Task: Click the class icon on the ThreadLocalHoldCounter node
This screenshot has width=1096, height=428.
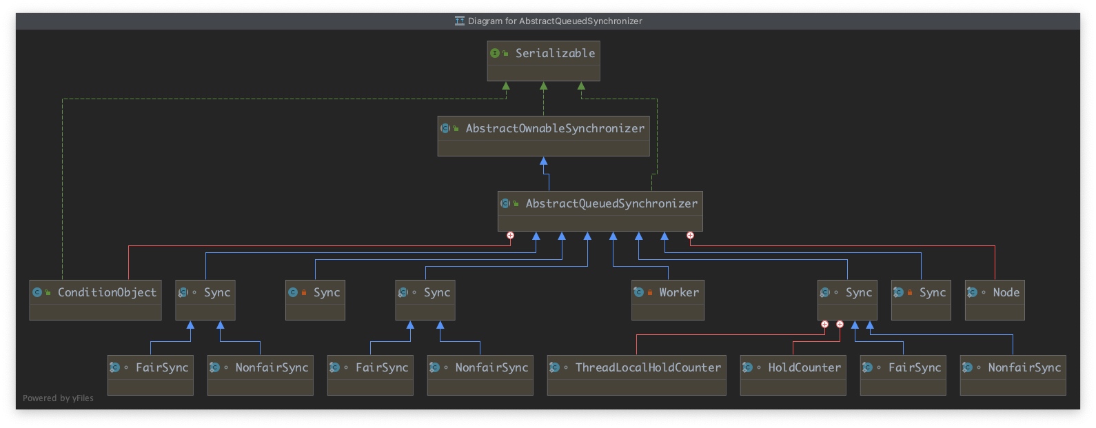Action: [x=554, y=367]
